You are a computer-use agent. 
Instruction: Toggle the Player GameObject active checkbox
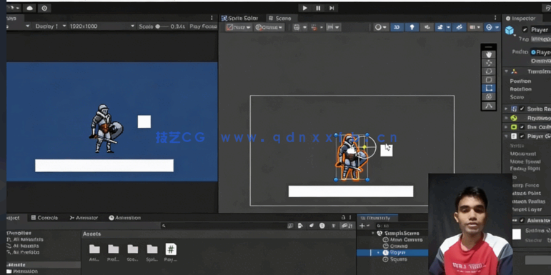click(x=525, y=29)
